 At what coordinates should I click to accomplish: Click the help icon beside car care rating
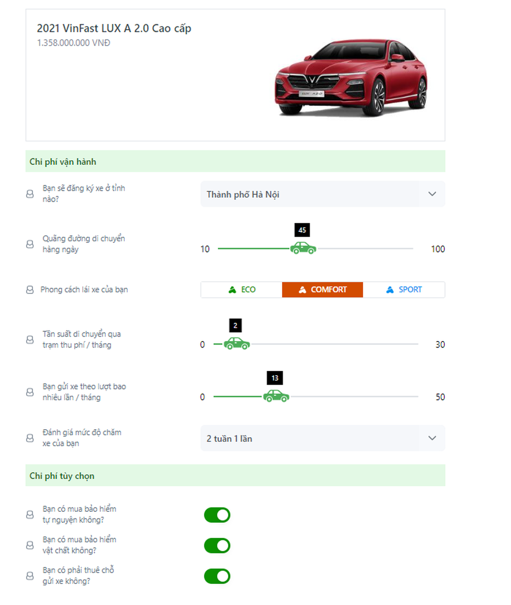tap(30, 438)
